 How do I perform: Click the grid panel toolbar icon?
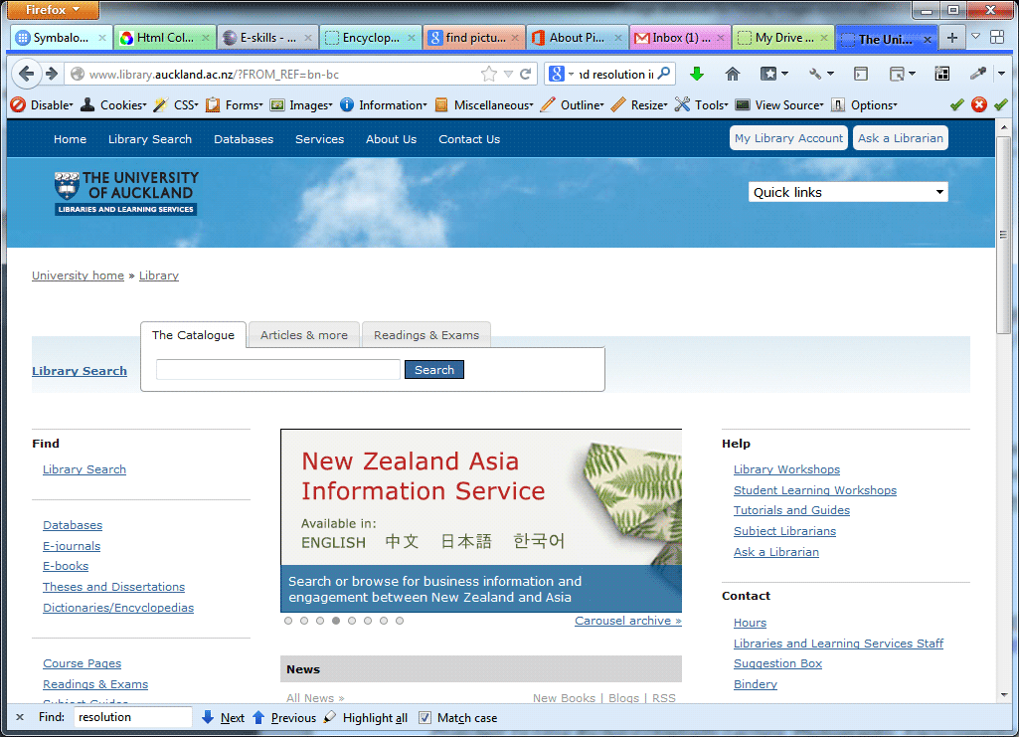(x=941, y=74)
